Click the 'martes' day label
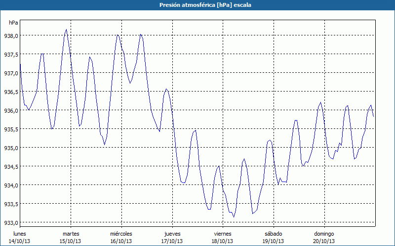Viewport: 395px width, 246px height. tap(71, 234)
